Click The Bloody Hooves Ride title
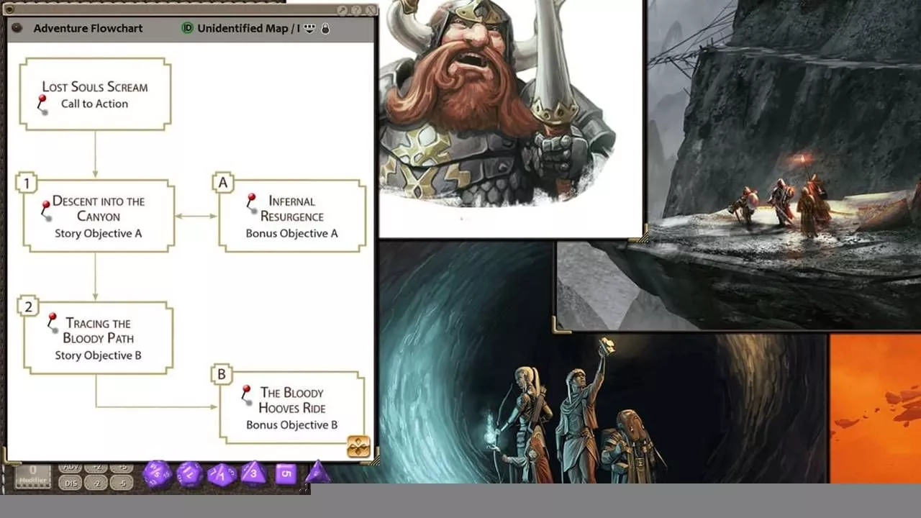The height and width of the screenshot is (518, 921). pyautogui.click(x=291, y=400)
